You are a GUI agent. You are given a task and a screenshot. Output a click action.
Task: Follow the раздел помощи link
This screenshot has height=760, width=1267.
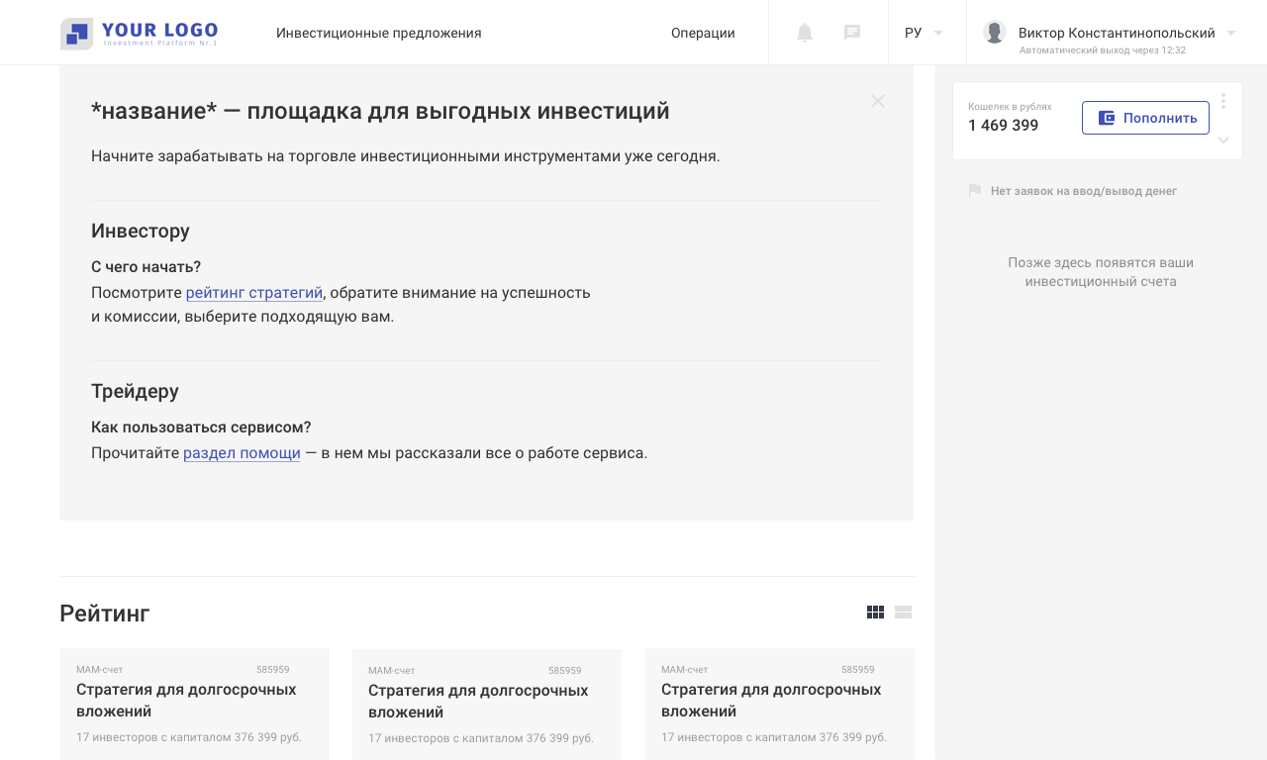tap(242, 453)
